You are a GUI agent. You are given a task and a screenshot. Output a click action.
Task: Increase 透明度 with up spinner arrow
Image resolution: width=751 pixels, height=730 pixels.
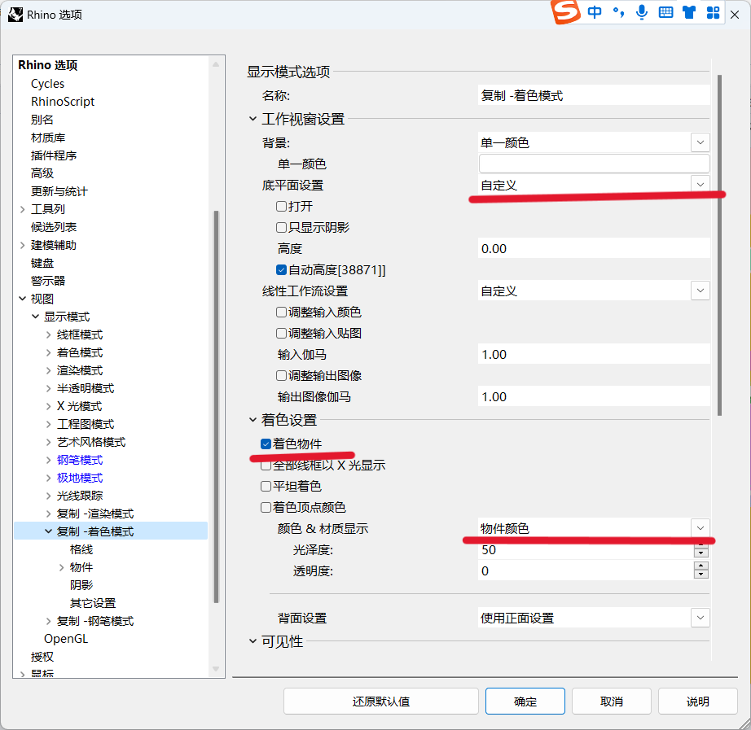(701, 566)
